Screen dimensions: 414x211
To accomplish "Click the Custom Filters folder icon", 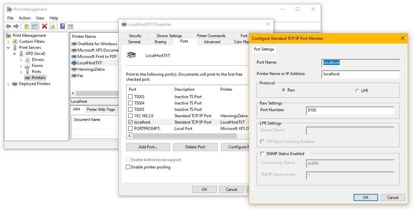I will coord(15,42).
